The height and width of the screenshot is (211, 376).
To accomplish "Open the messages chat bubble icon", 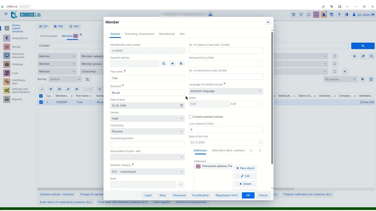I will pyautogui.click(x=308, y=15).
